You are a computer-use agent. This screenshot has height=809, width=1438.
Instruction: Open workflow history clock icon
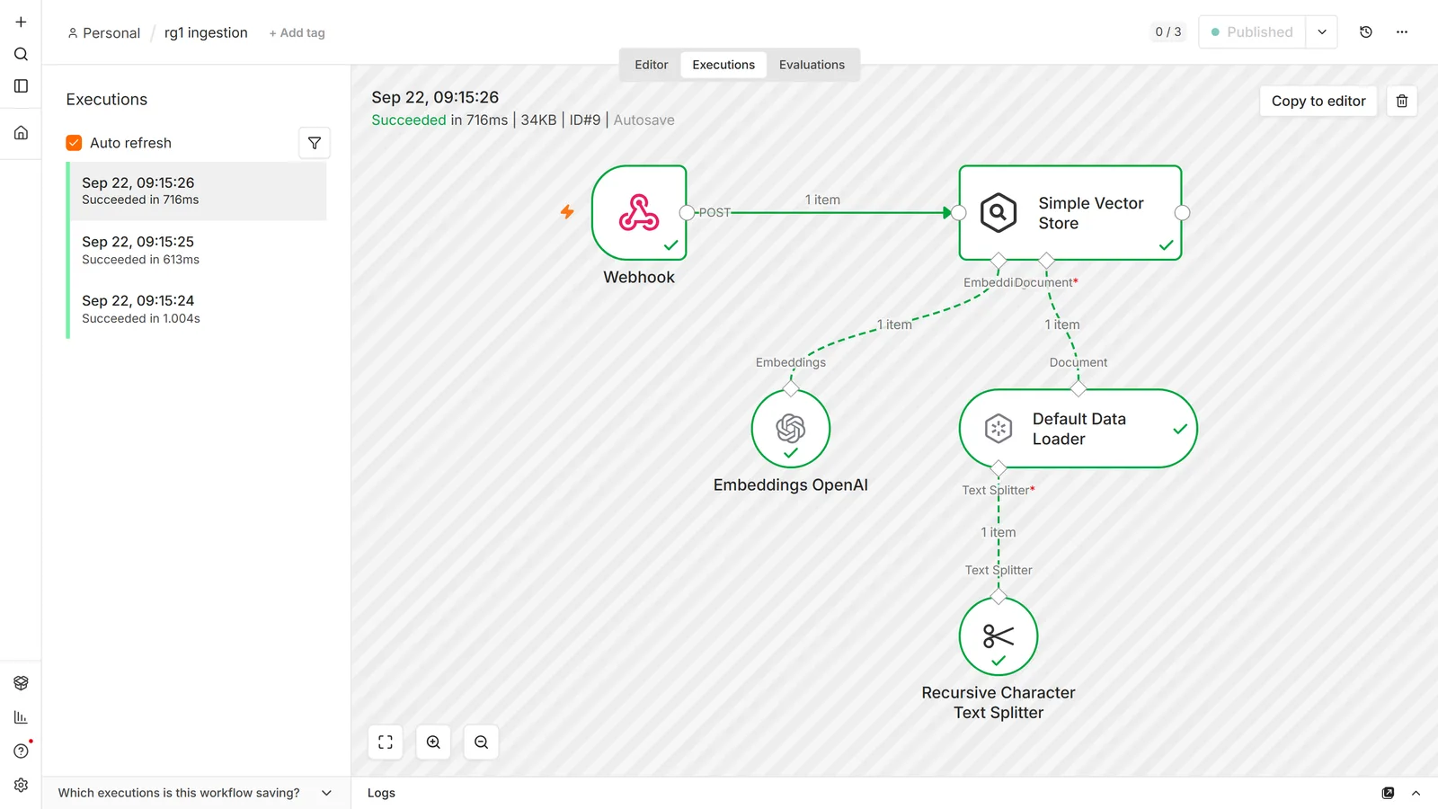click(1366, 32)
